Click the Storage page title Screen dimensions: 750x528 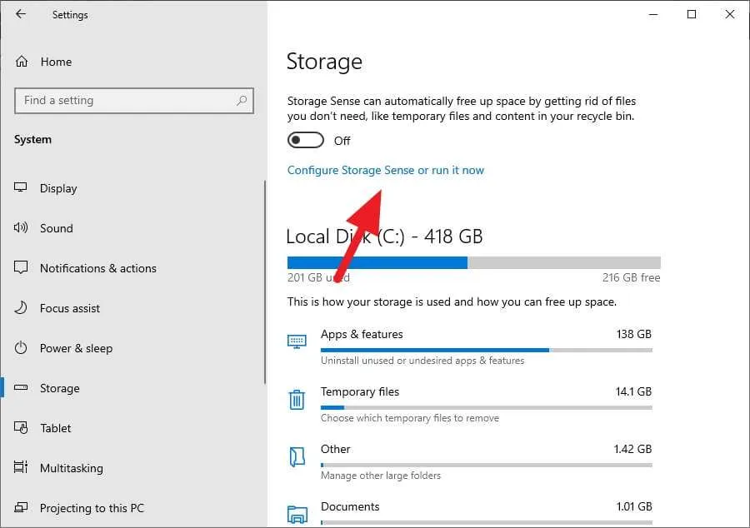click(324, 61)
